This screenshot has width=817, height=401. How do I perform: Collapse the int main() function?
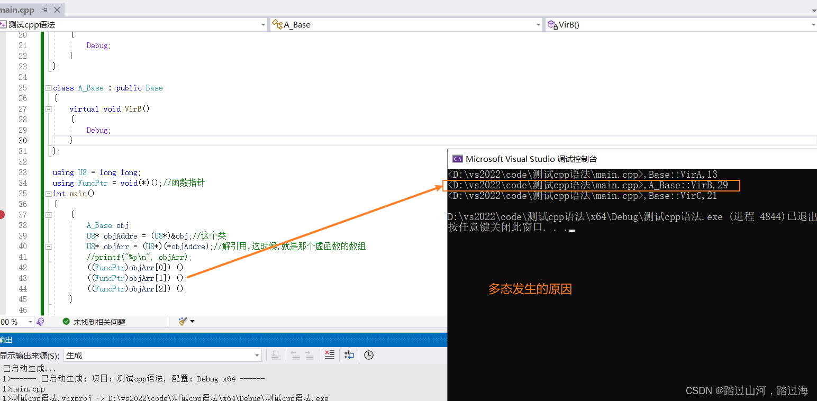(48, 194)
